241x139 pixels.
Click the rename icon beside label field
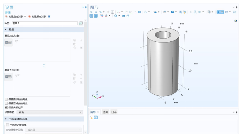[81, 23]
